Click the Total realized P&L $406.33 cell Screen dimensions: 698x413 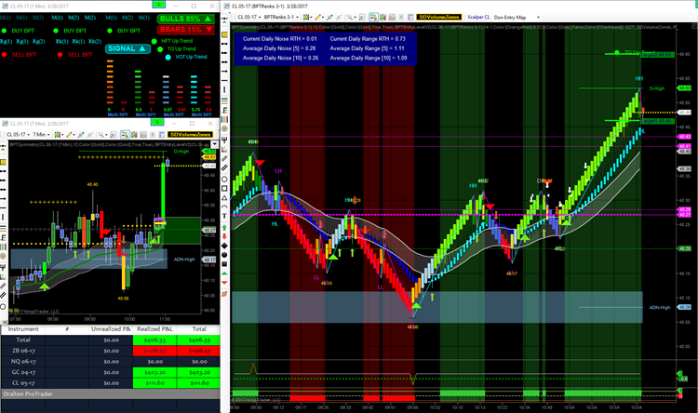[154, 340]
